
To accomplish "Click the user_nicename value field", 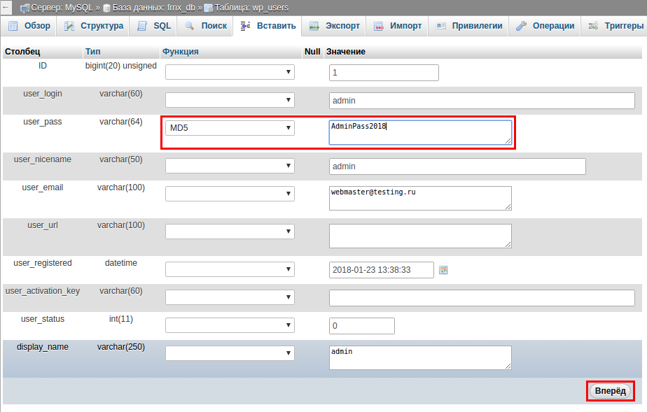I will point(457,166).
